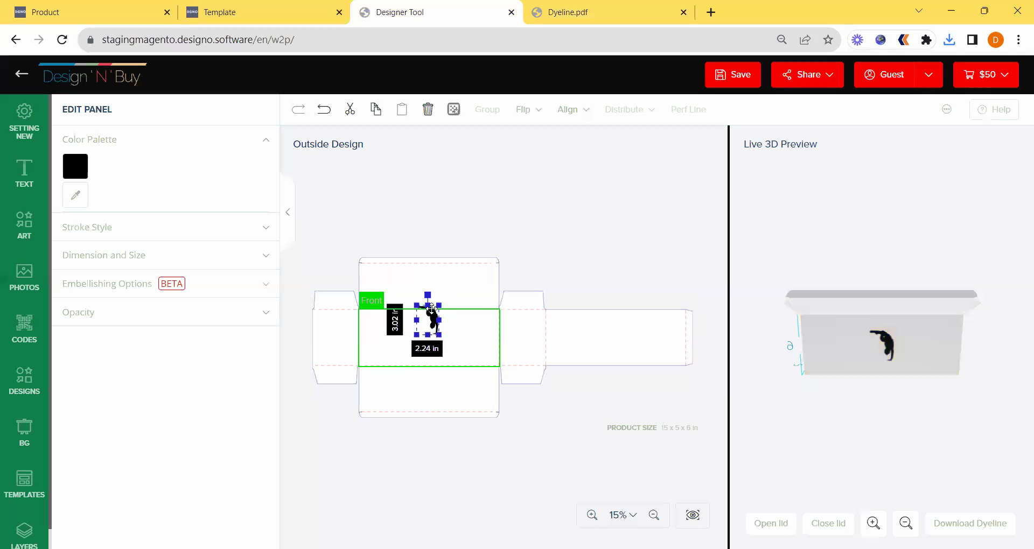
Task: Select the eyedropper color picker
Action: (75, 195)
